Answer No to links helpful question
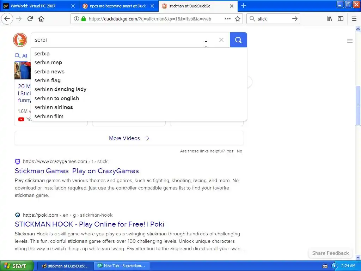This screenshot has width=361, height=271. pos(239,151)
